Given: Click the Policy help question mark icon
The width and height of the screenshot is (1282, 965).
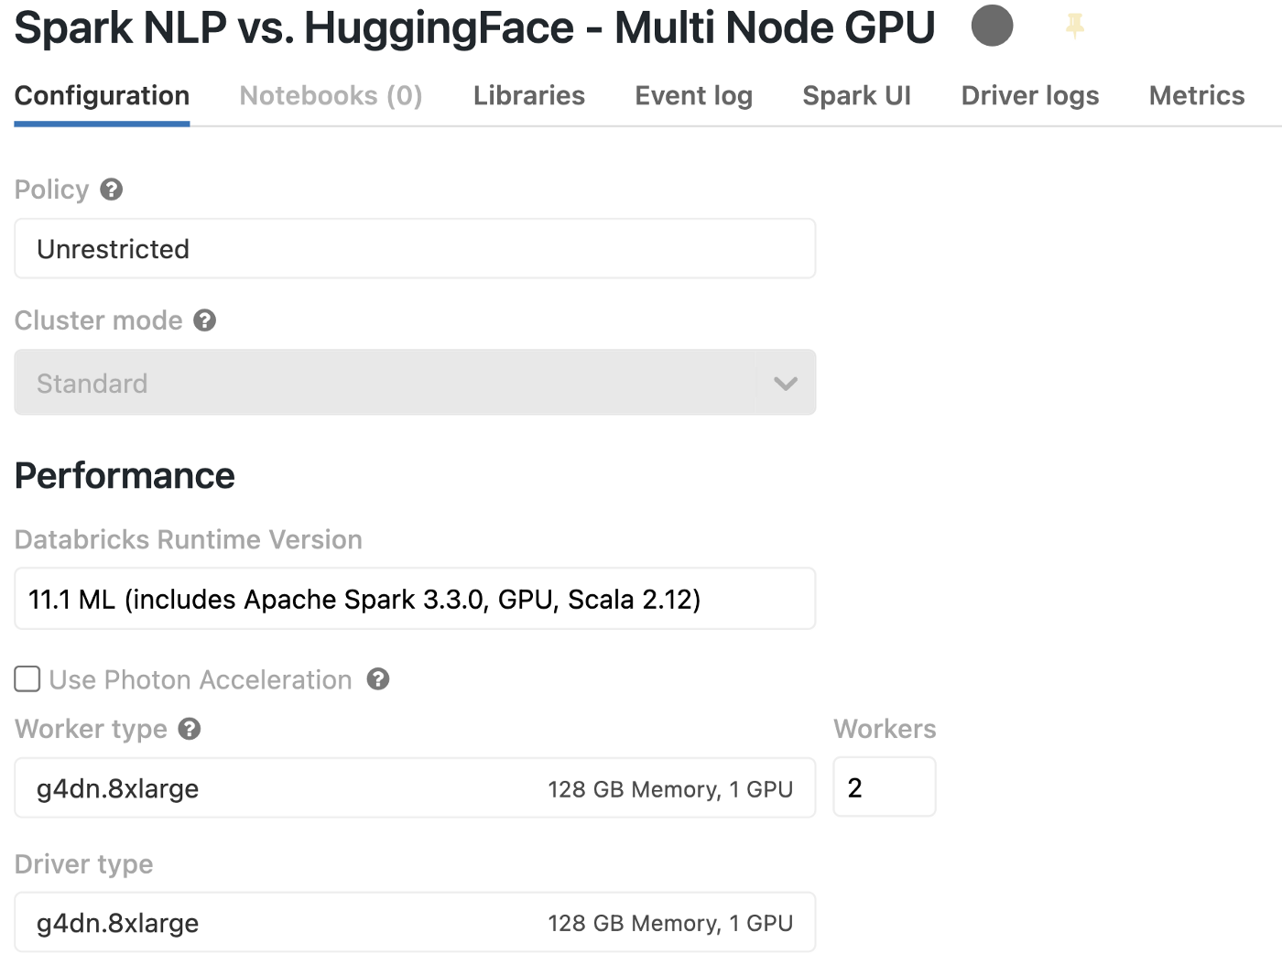Looking at the screenshot, I should tap(112, 190).
